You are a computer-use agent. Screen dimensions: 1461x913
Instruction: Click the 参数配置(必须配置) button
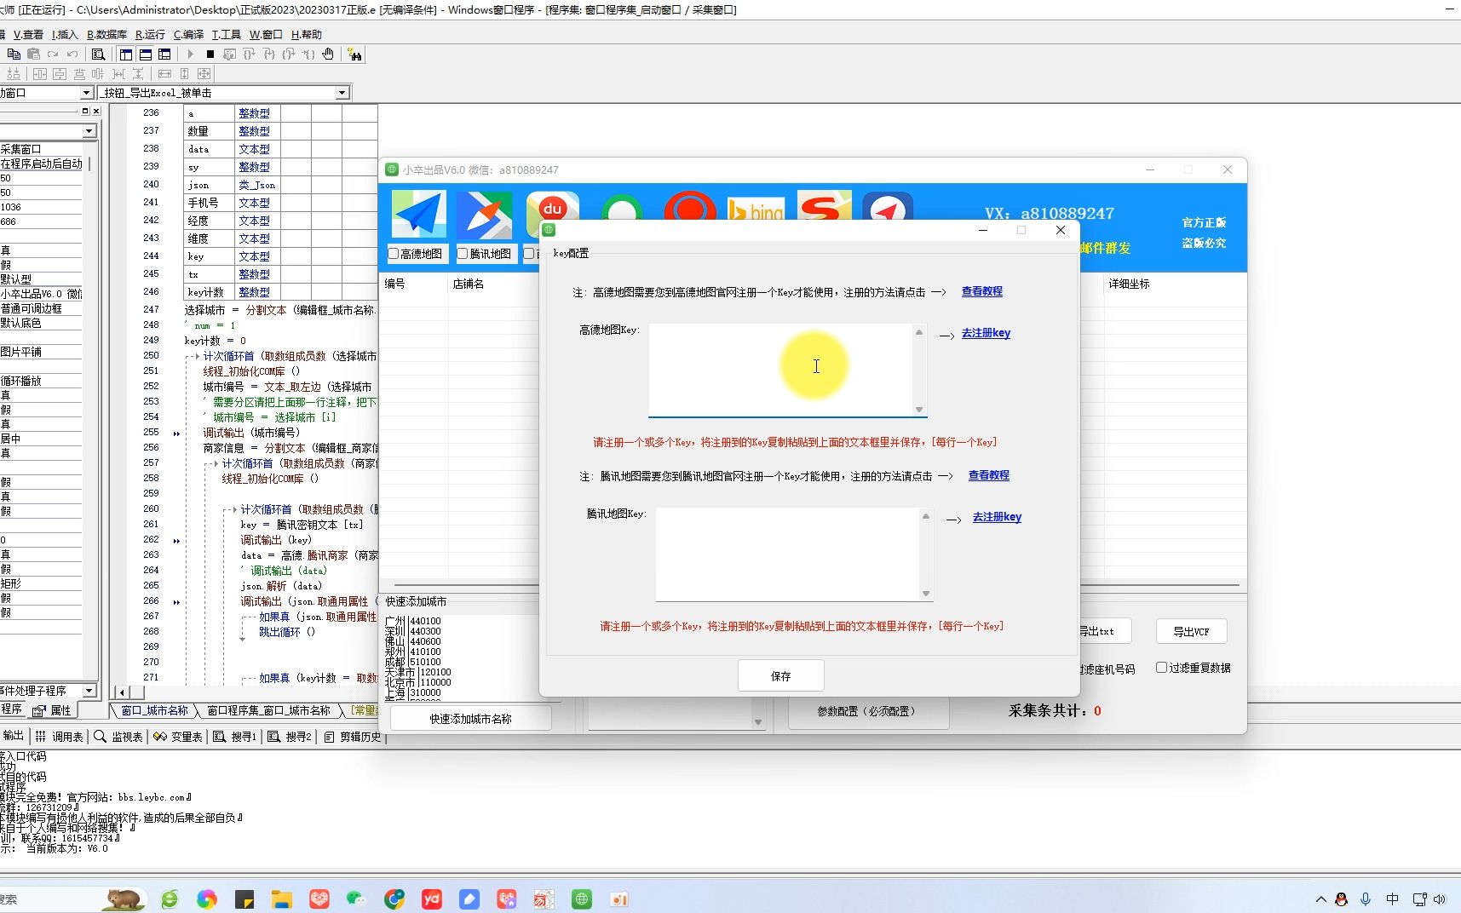867,711
